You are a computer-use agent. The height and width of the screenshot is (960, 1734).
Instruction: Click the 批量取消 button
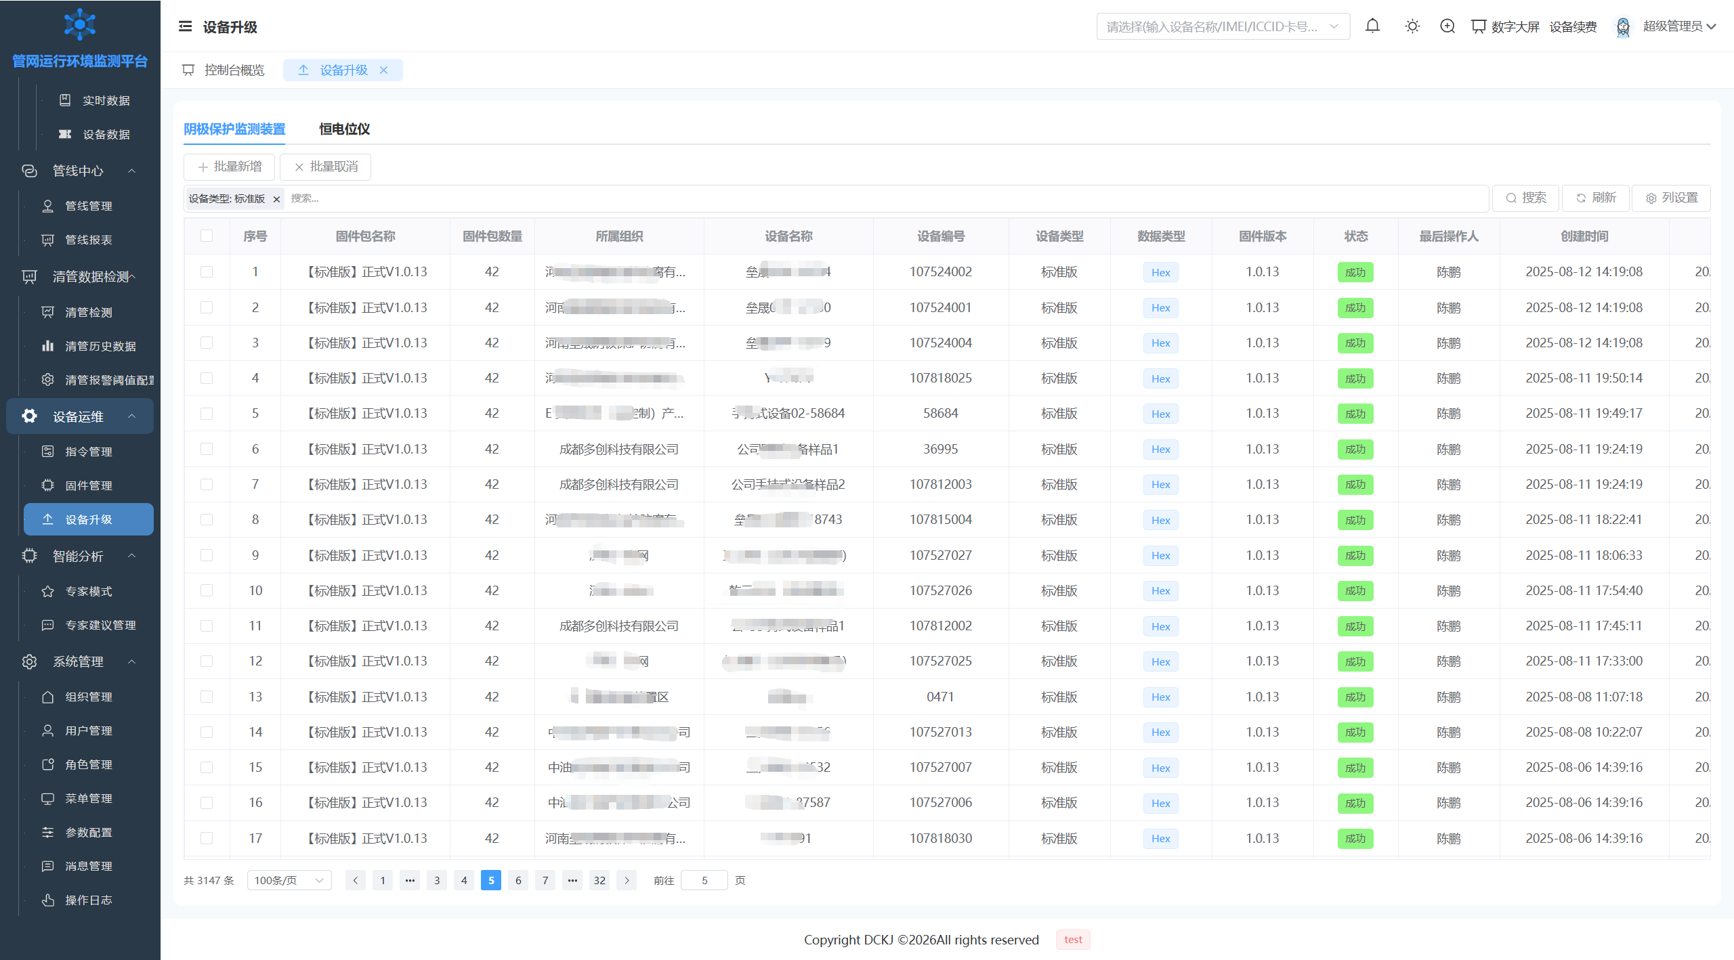[326, 167]
